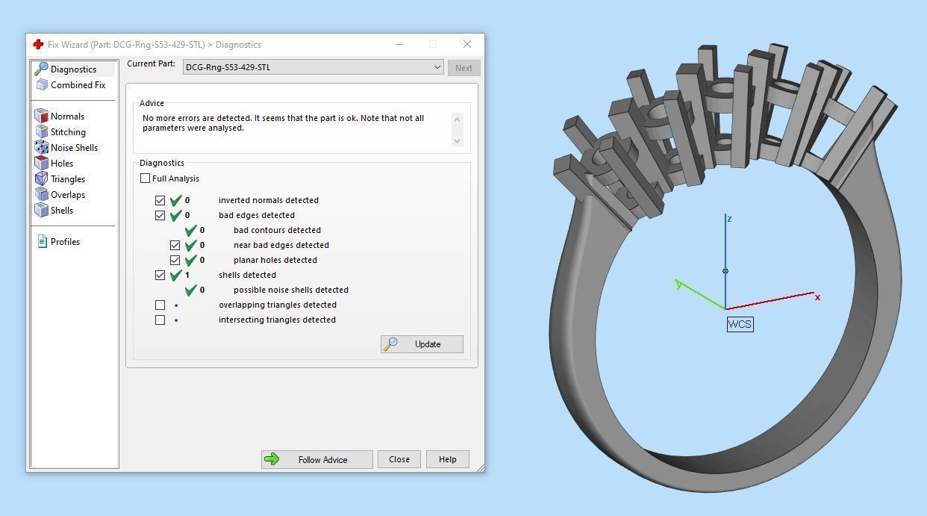This screenshot has width=927, height=516.
Task: Close the Fix Wizard with X
Action: pos(467,44)
